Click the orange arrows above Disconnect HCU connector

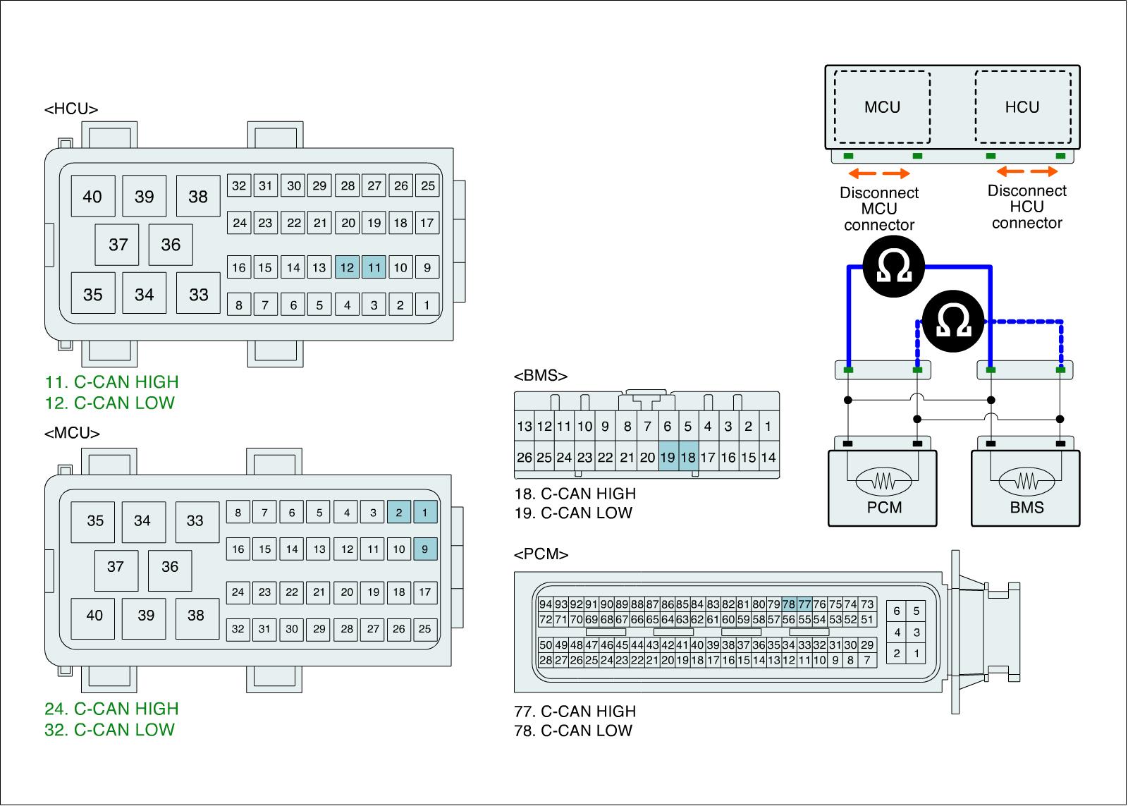point(1026,171)
